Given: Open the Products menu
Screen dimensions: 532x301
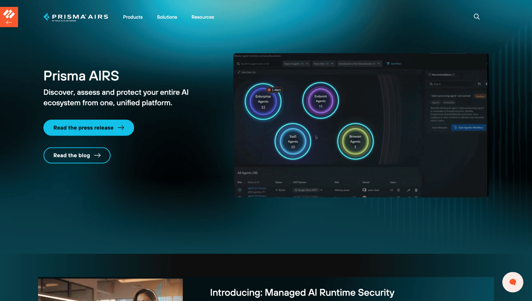Looking at the screenshot, I should (x=133, y=17).
